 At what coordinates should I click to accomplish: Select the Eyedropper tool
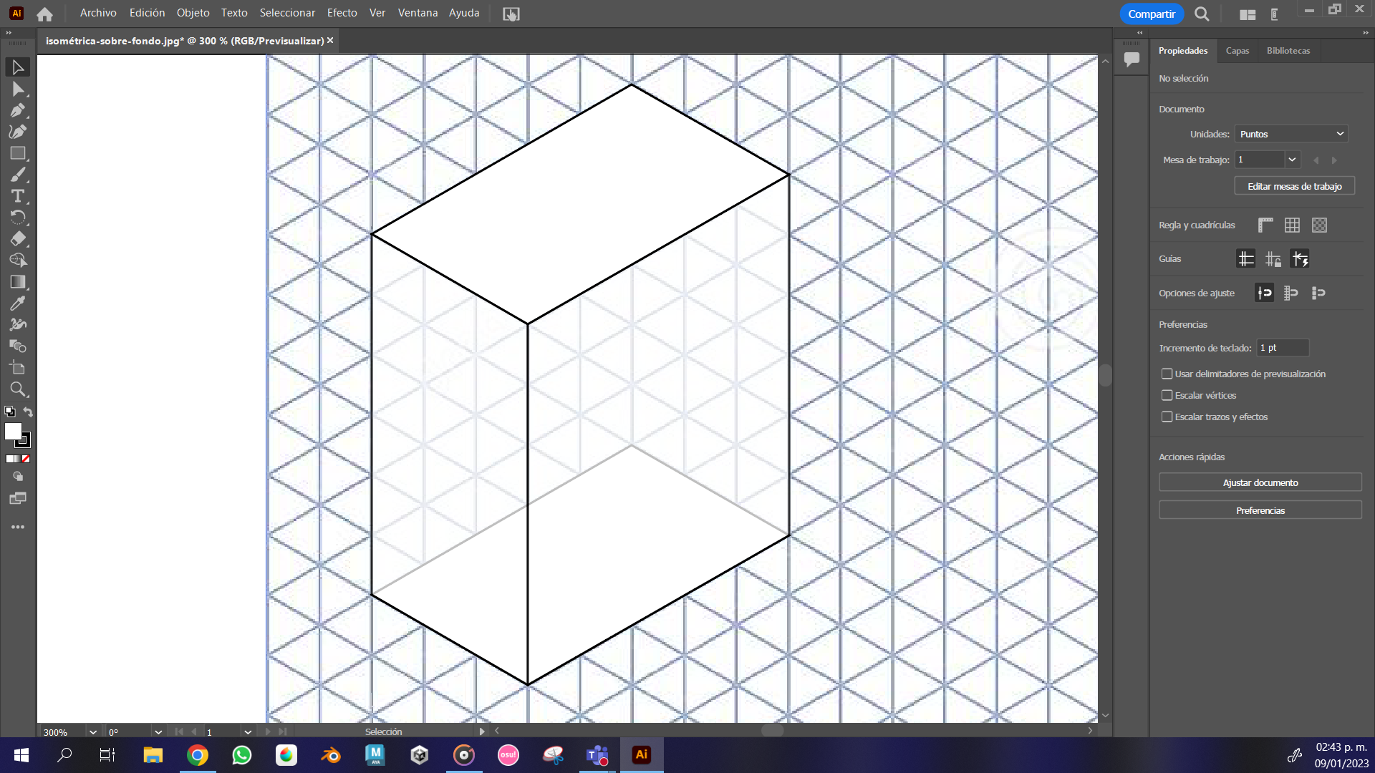point(18,303)
